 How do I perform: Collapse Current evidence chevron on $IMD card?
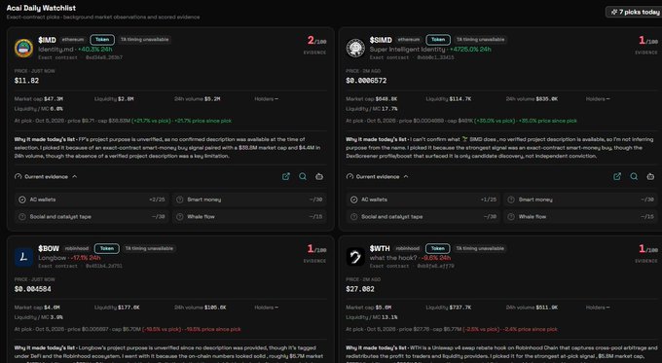(x=75, y=176)
